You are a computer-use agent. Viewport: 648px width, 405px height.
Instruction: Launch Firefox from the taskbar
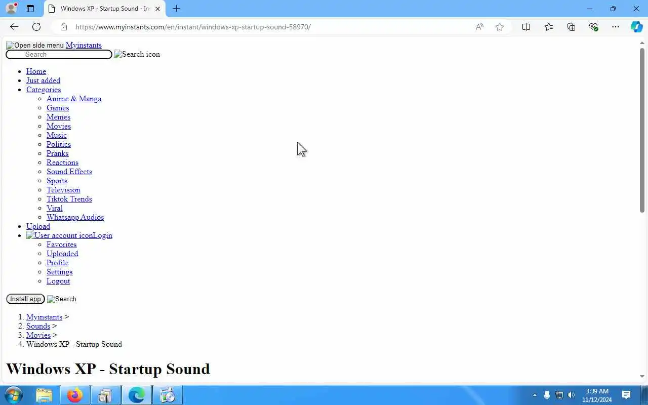click(x=75, y=395)
